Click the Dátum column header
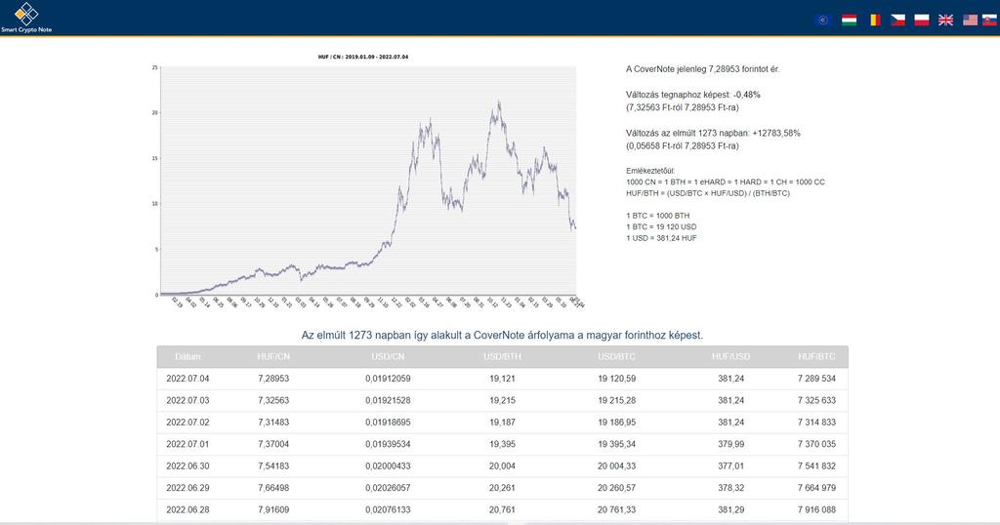 click(x=187, y=357)
